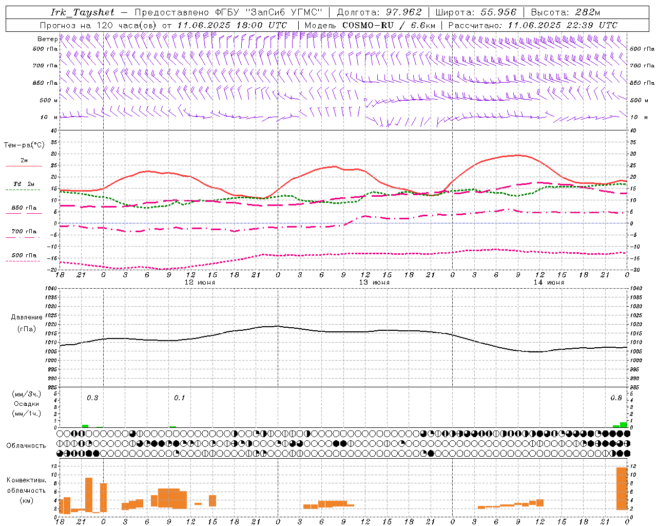The image size is (657, 526).
Task: Click the Td 2м dew point legend label
Action: pyautogui.click(x=24, y=184)
